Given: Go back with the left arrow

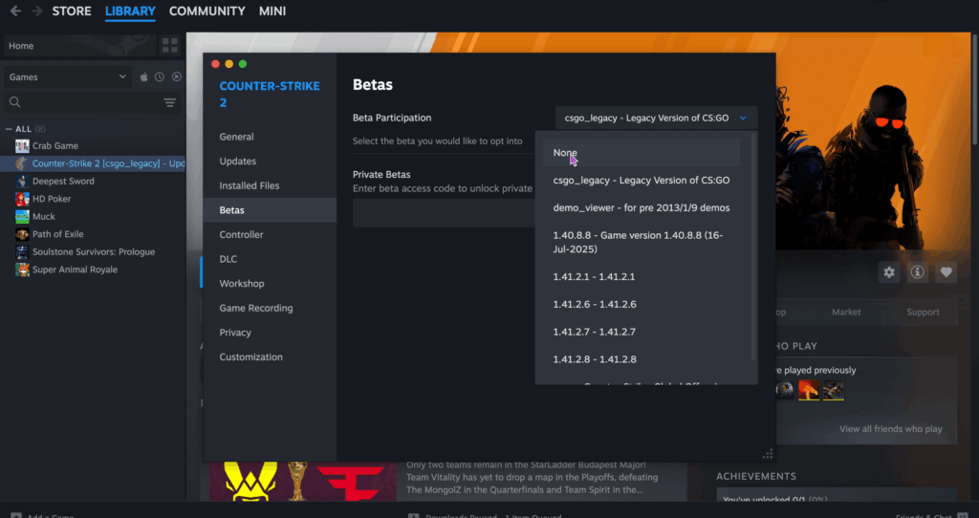Looking at the screenshot, I should click(x=15, y=11).
